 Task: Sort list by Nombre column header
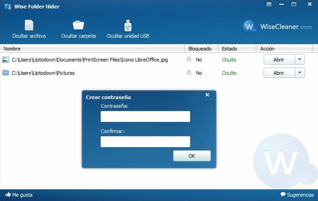pos(92,48)
